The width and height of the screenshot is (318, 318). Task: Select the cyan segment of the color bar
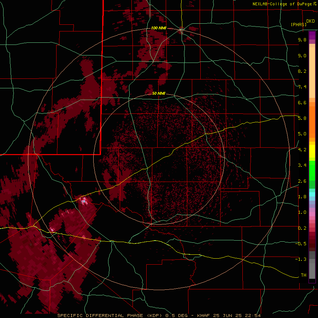point(312,194)
